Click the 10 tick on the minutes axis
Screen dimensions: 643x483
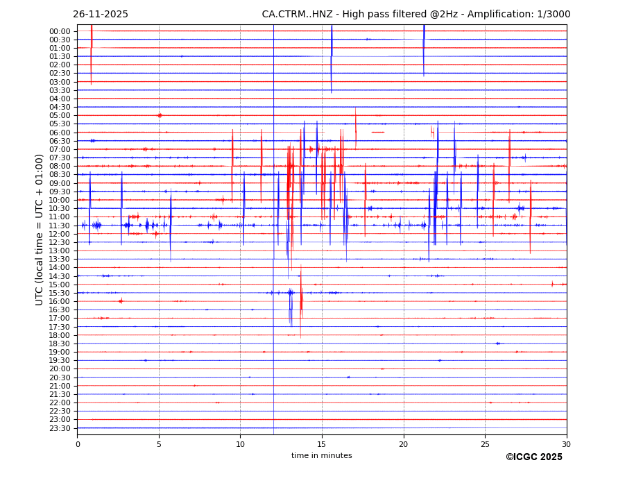pos(240,444)
